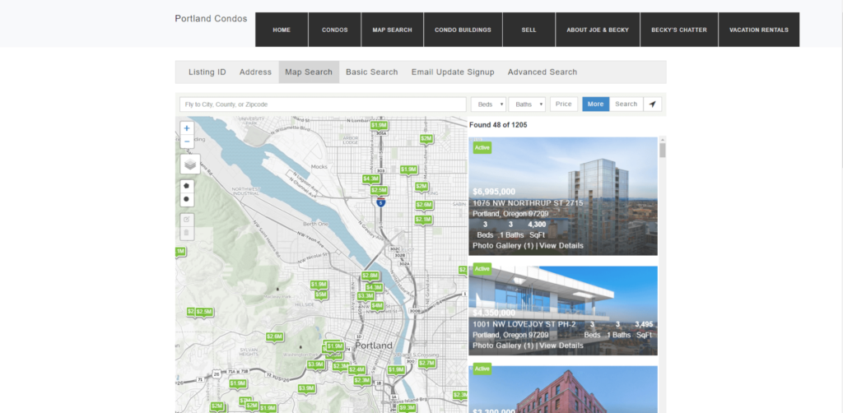
Task: Select the $9.3M map marker
Action: click(408, 407)
